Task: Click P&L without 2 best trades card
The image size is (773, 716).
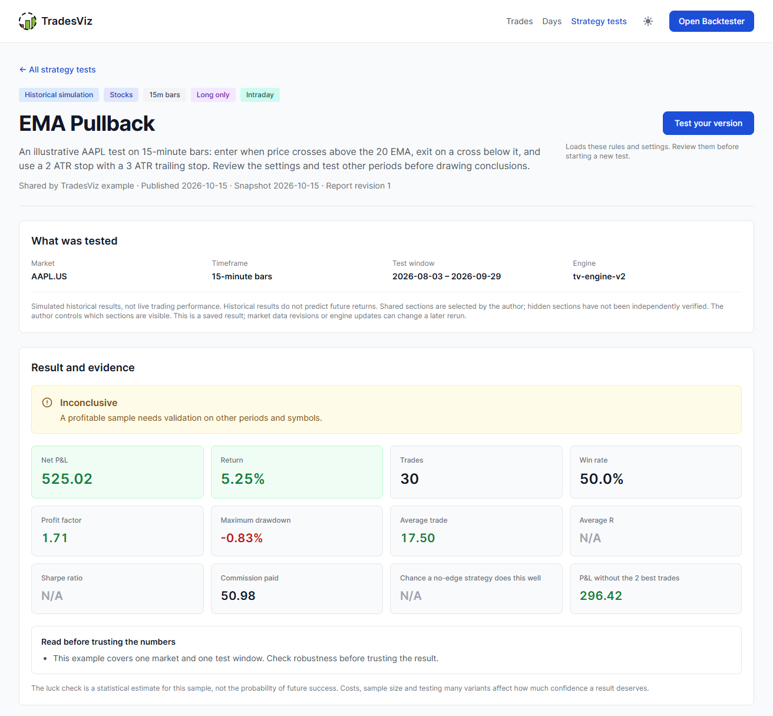Action: 656,589
